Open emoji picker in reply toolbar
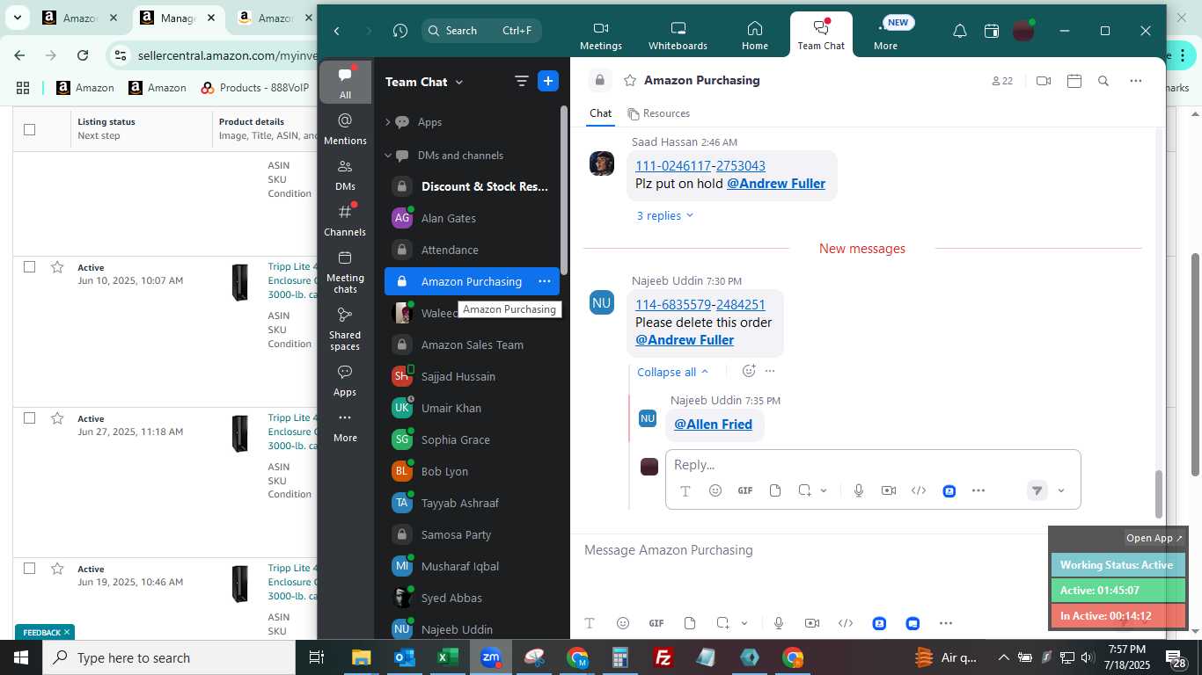This screenshot has height=675, width=1202. 715,490
